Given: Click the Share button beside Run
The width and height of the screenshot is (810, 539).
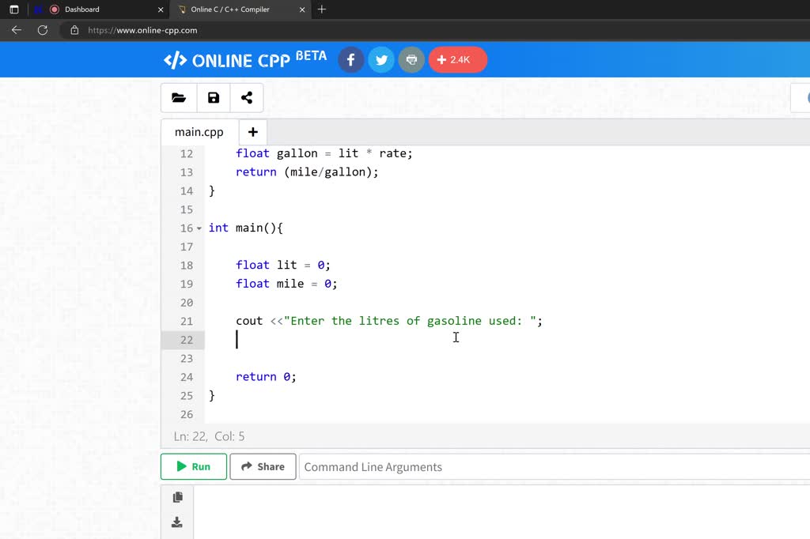Looking at the screenshot, I should (x=263, y=466).
